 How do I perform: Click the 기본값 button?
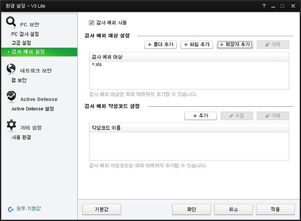point(102,209)
